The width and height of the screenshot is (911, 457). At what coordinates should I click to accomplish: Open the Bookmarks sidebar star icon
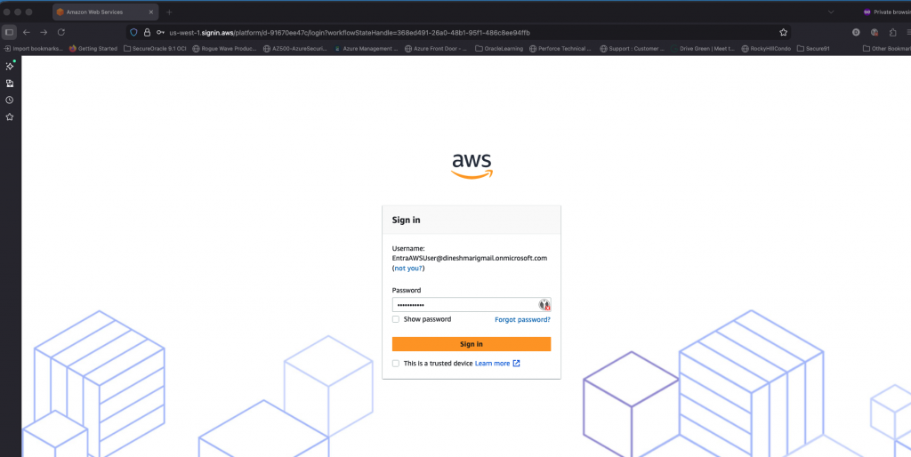point(10,116)
